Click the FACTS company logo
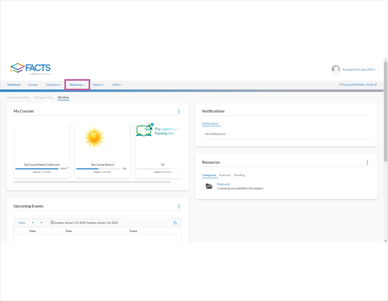Image resolution: width=388 pixels, height=301 pixels. (x=31, y=69)
